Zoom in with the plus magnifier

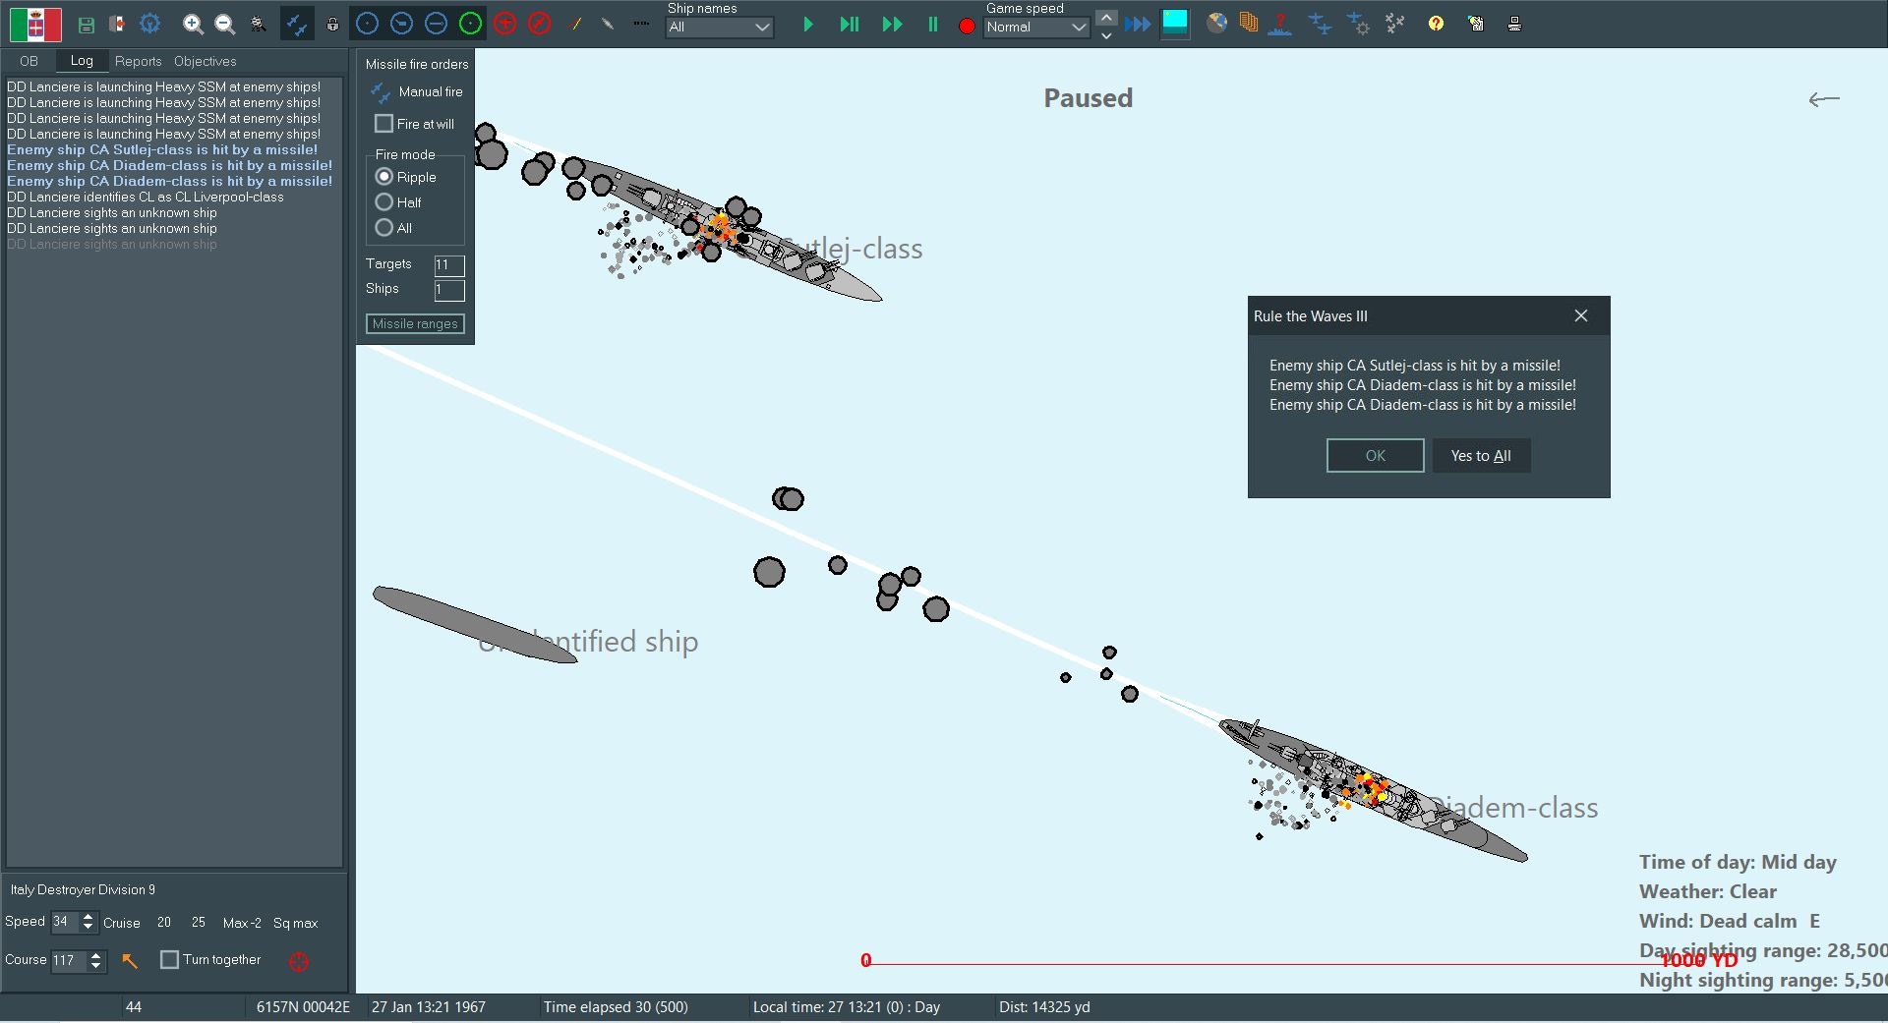tap(194, 25)
